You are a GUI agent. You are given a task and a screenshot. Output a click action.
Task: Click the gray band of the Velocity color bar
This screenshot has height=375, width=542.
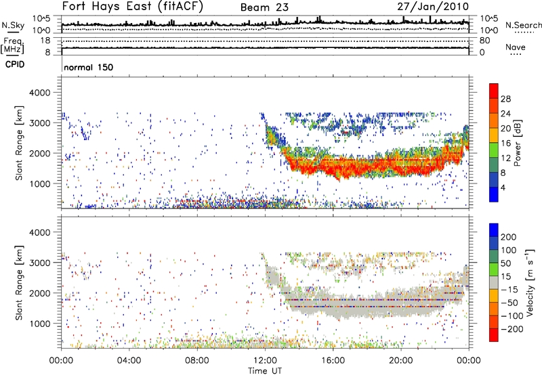tap(494, 282)
